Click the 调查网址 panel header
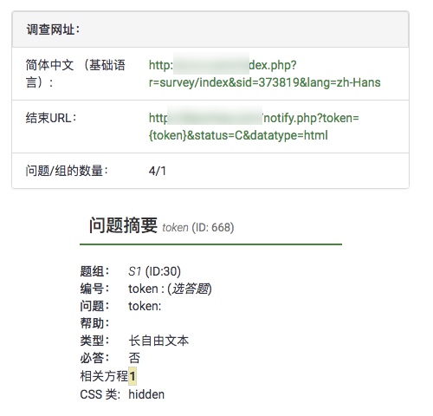The height and width of the screenshot is (416, 433). [x=210, y=29]
